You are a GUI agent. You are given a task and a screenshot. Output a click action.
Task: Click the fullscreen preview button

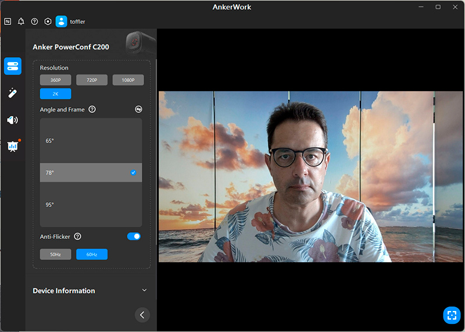click(x=451, y=315)
